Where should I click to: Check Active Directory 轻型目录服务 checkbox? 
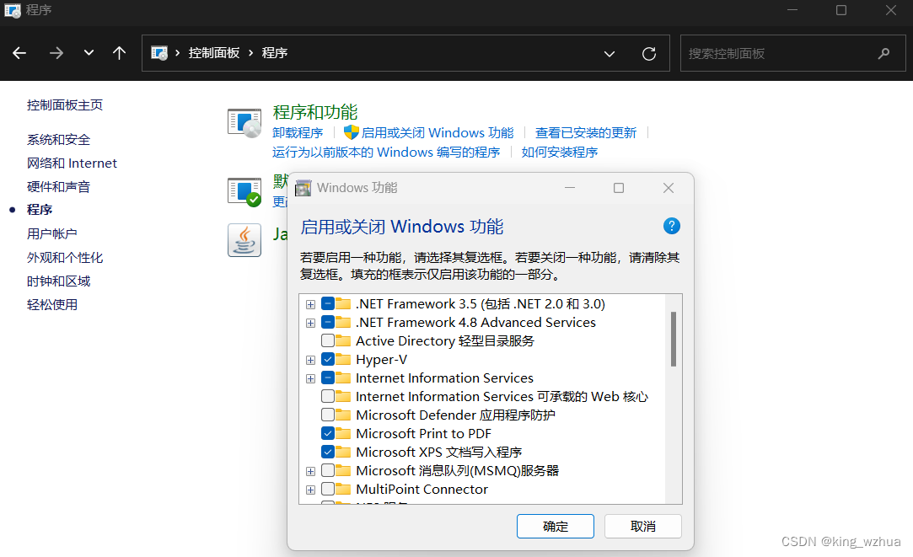tap(328, 340)
